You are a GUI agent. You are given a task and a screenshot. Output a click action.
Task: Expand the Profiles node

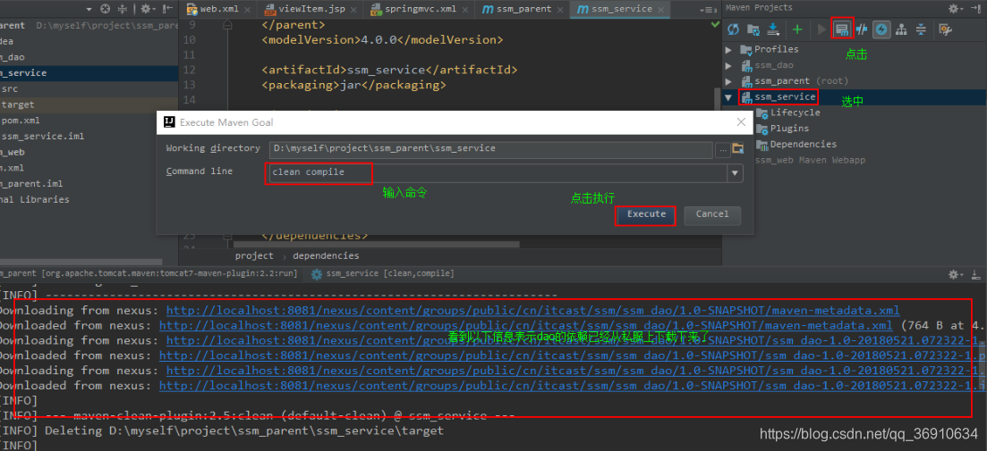tap(729, 49)
